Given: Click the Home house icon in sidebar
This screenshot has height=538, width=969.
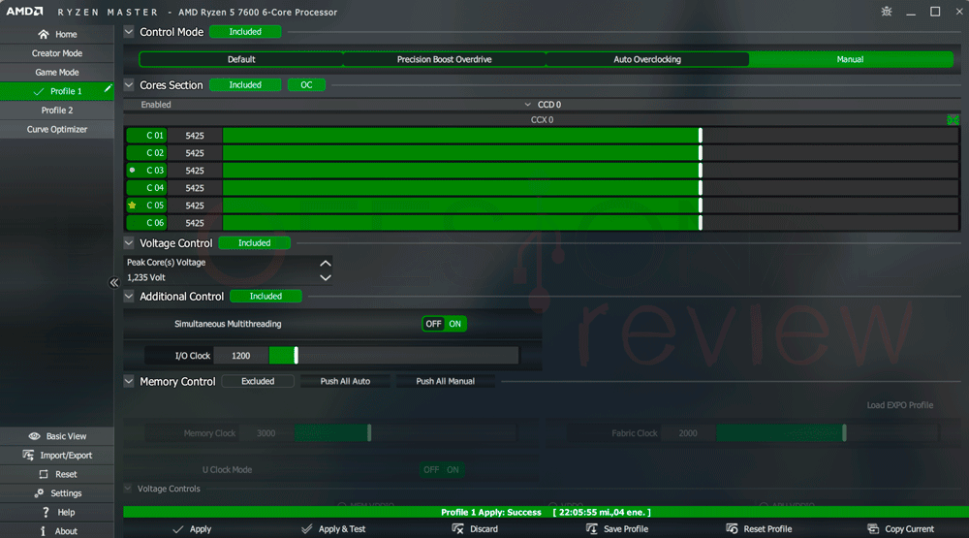Looking at the screenshot, I should point(43,34).
